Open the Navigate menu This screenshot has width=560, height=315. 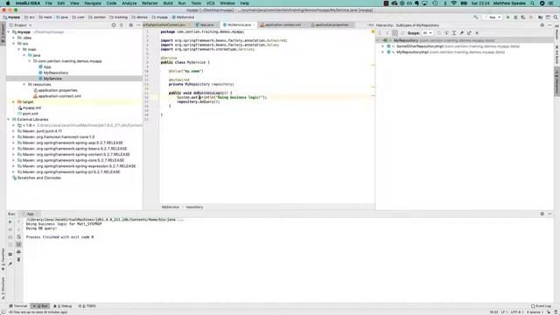click(x=93, y=3)
